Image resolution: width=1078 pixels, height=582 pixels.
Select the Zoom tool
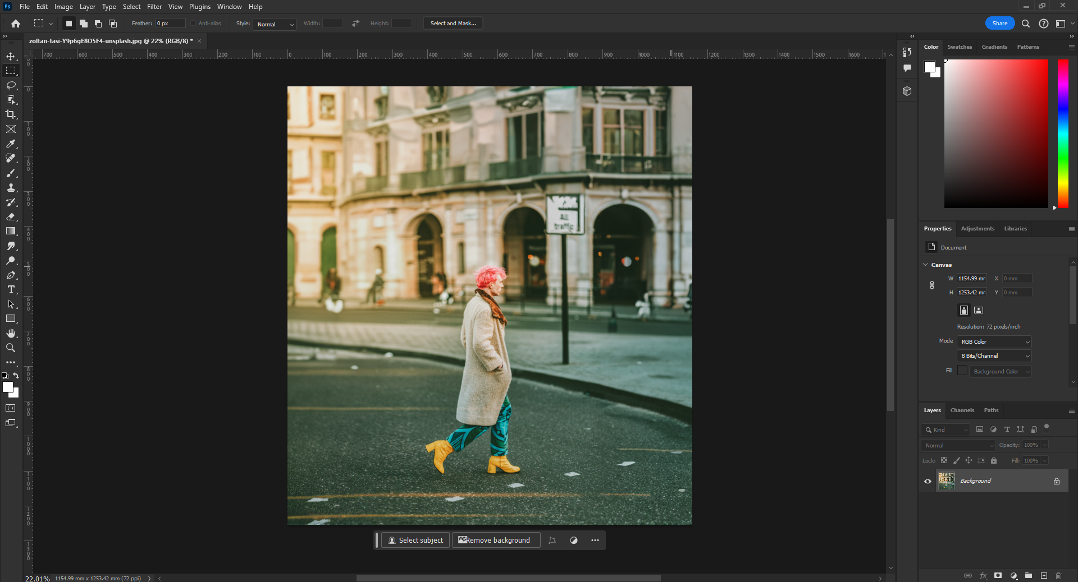click(11, 348)
